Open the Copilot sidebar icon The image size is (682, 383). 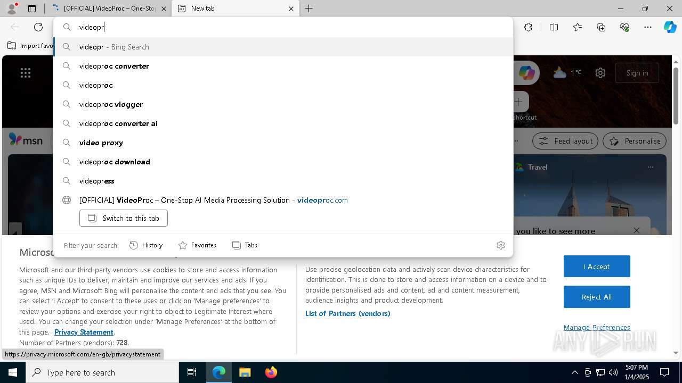point(670,27)
